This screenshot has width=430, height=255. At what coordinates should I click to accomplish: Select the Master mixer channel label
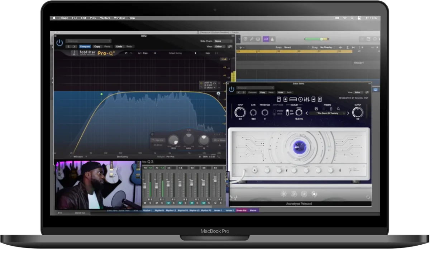tap(253, 211)
